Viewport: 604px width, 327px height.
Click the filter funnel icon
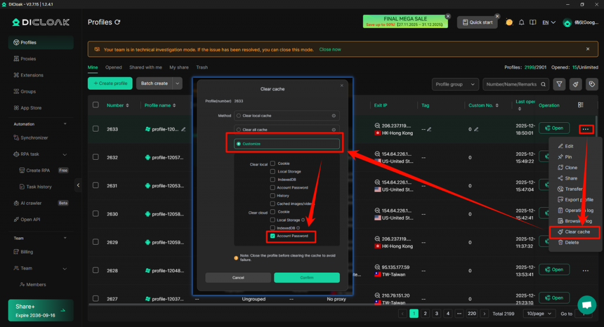tap(559, 84)
